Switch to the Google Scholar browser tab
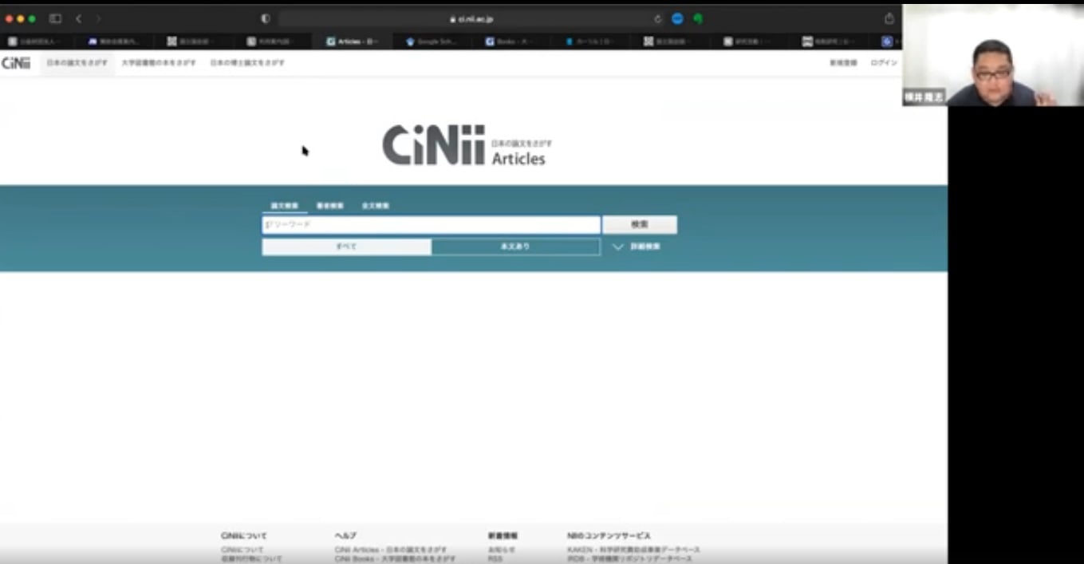Viewport: 1084px width, 564px height. (432, 41)
